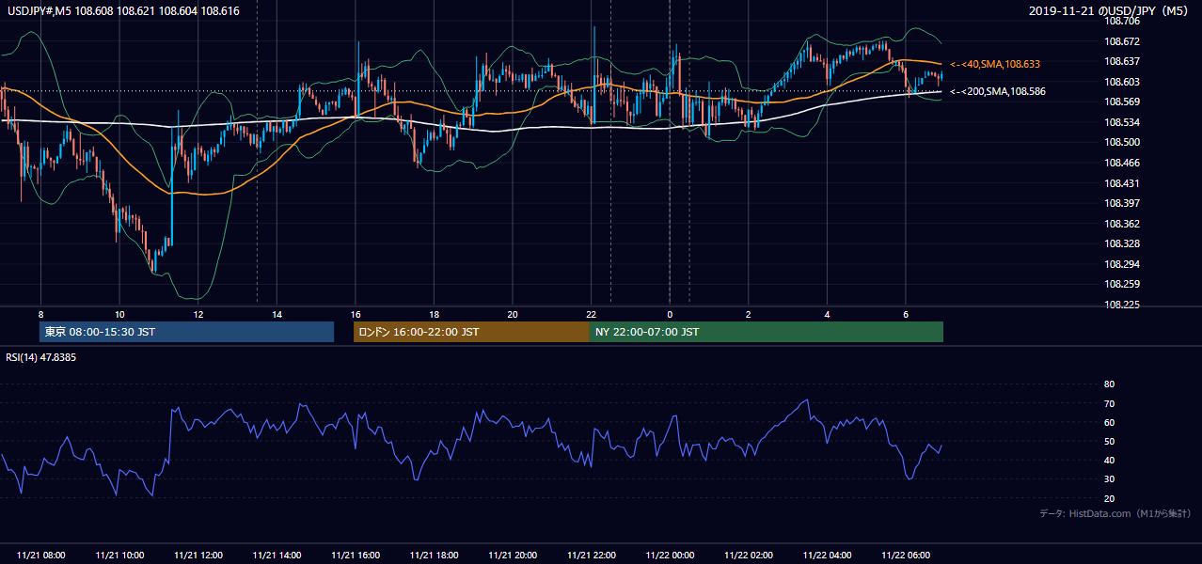Select the 200 SMA 108.586 white label
The image size is (1202, 564).
[x=998, y=92]
